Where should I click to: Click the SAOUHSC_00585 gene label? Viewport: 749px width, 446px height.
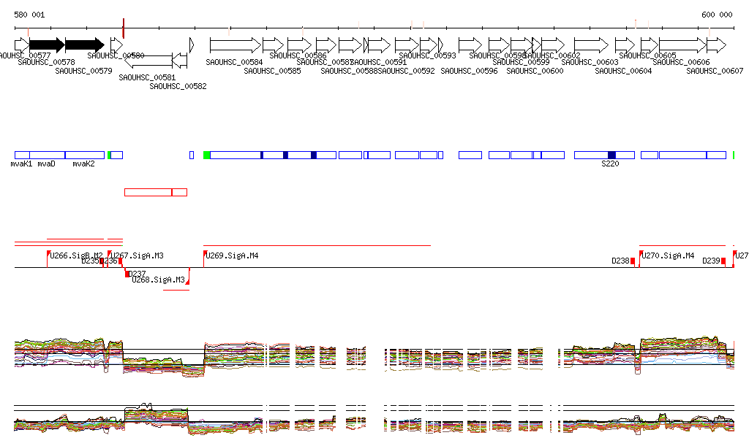tap(272, 71)
